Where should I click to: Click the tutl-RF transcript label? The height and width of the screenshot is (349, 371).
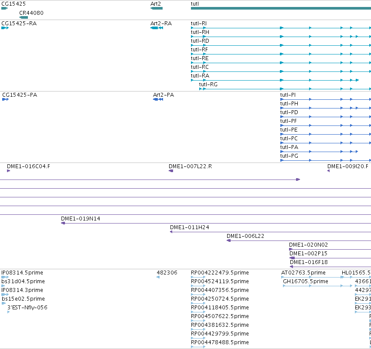pos(200,50)
